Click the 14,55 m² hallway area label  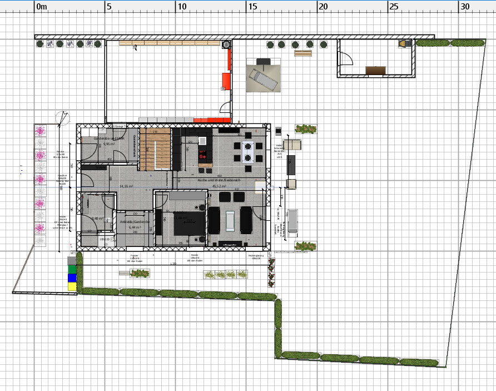(126, 186)
